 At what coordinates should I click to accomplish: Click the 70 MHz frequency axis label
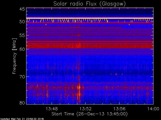click(22, 77)
